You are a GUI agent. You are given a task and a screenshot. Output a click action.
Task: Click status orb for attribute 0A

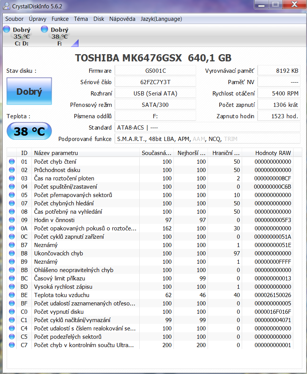coord(12,228)
